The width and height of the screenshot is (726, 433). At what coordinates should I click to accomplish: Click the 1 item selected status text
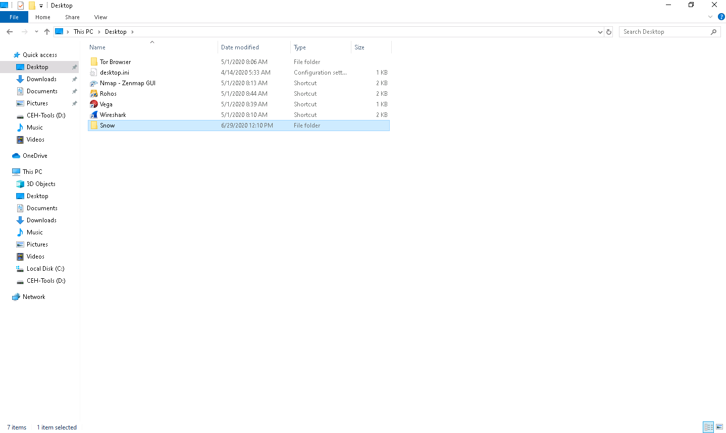pyautogui.click(x=57, y=427)
